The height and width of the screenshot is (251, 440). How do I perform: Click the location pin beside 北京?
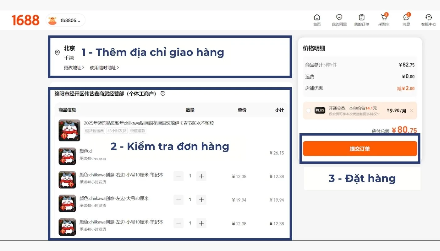coord(57,52)
